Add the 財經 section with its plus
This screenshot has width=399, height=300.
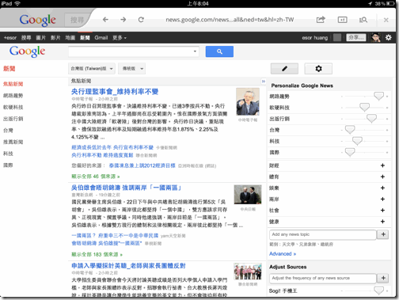(382, 165)
